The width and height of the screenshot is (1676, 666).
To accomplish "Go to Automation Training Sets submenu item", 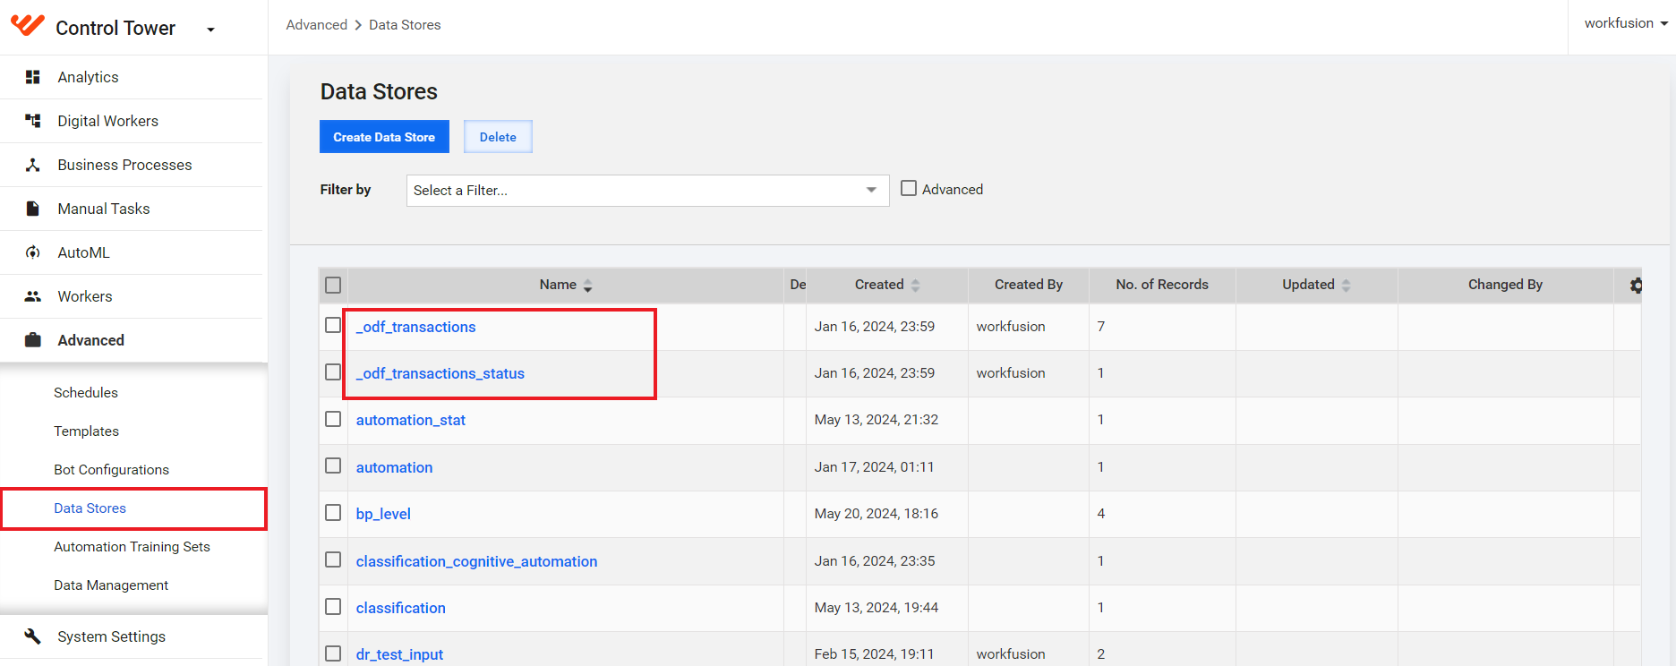I will click(132, 547).
